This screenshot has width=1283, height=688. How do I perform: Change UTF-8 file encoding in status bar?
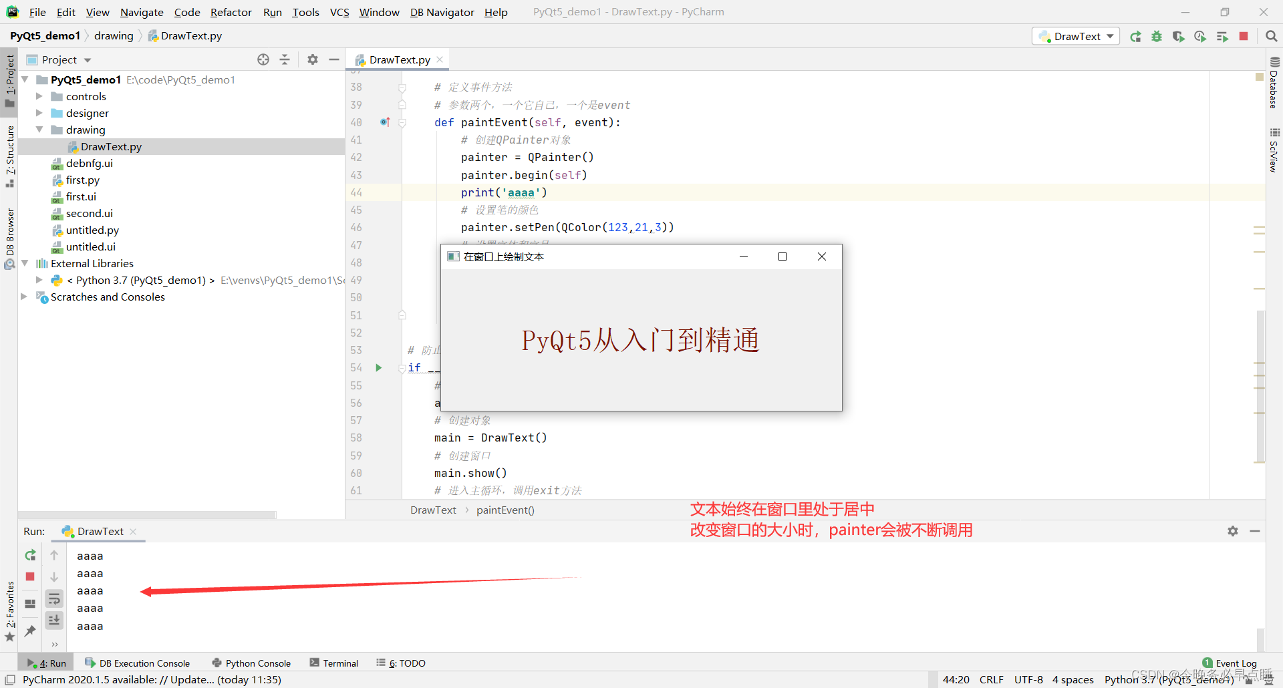(1028, 679)
